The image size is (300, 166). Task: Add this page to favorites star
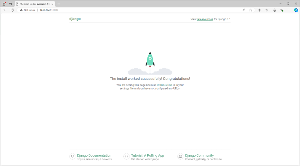pyautogui.click(x=250, y=10)
